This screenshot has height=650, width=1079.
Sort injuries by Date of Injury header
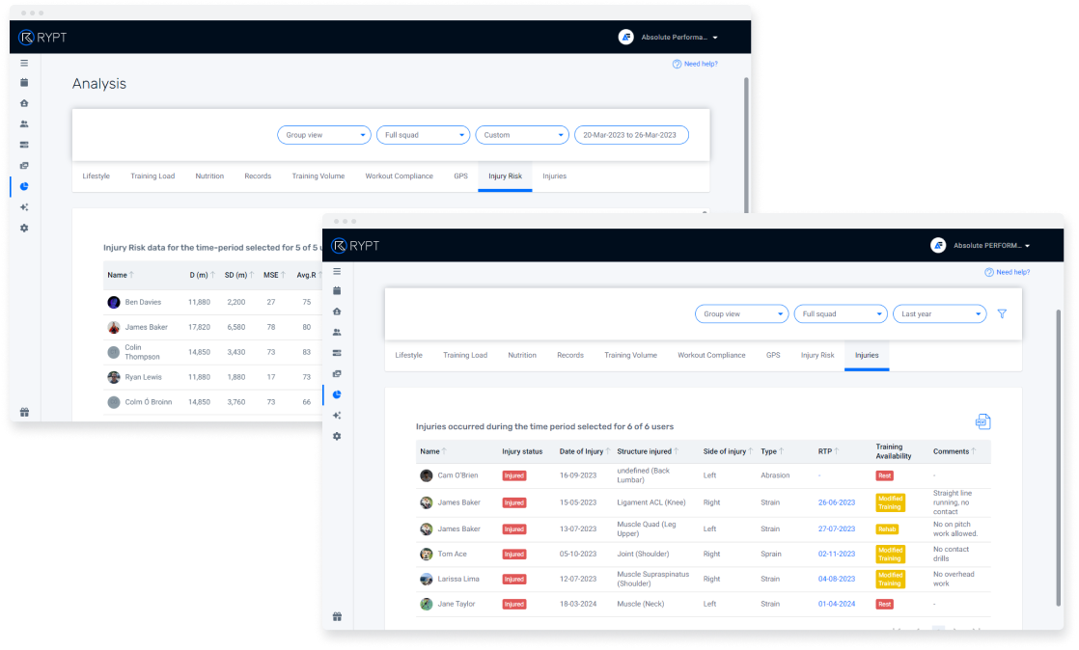click(584, 452)
